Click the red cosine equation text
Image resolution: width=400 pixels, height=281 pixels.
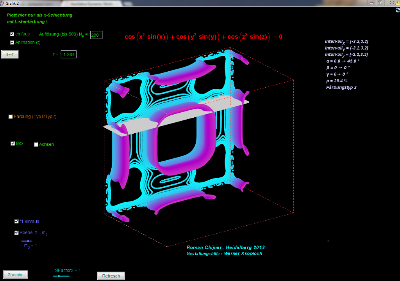(x=203, y=37)
